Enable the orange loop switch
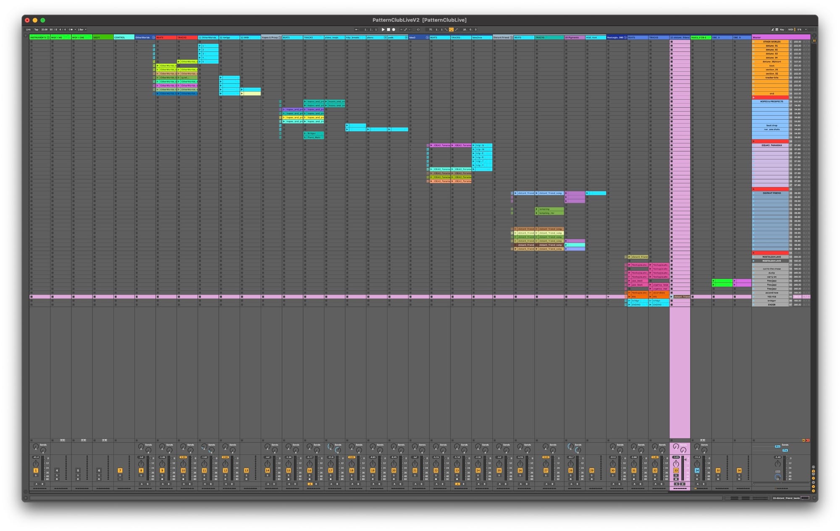Viewport: 840px width, 531px height. coord(451,30)
